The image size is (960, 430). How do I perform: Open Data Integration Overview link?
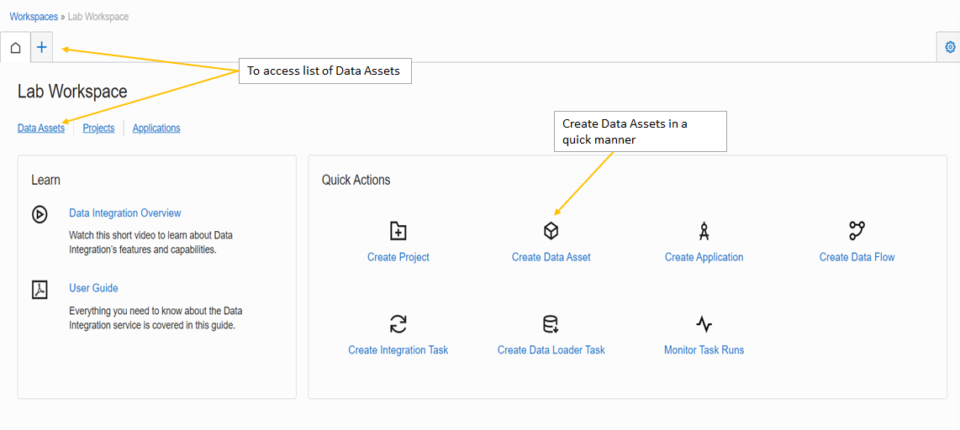pos(125,213)
